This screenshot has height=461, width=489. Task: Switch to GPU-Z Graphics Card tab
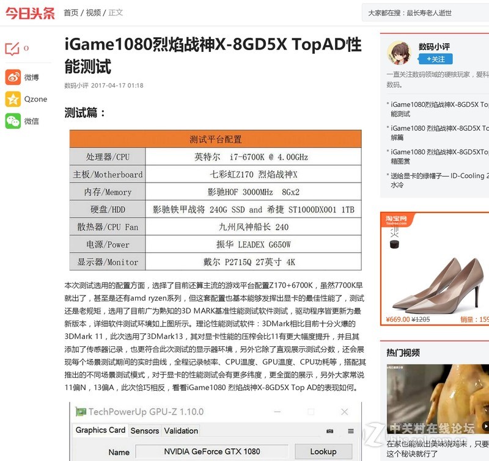pyautogui.click(x=100, y=430)
